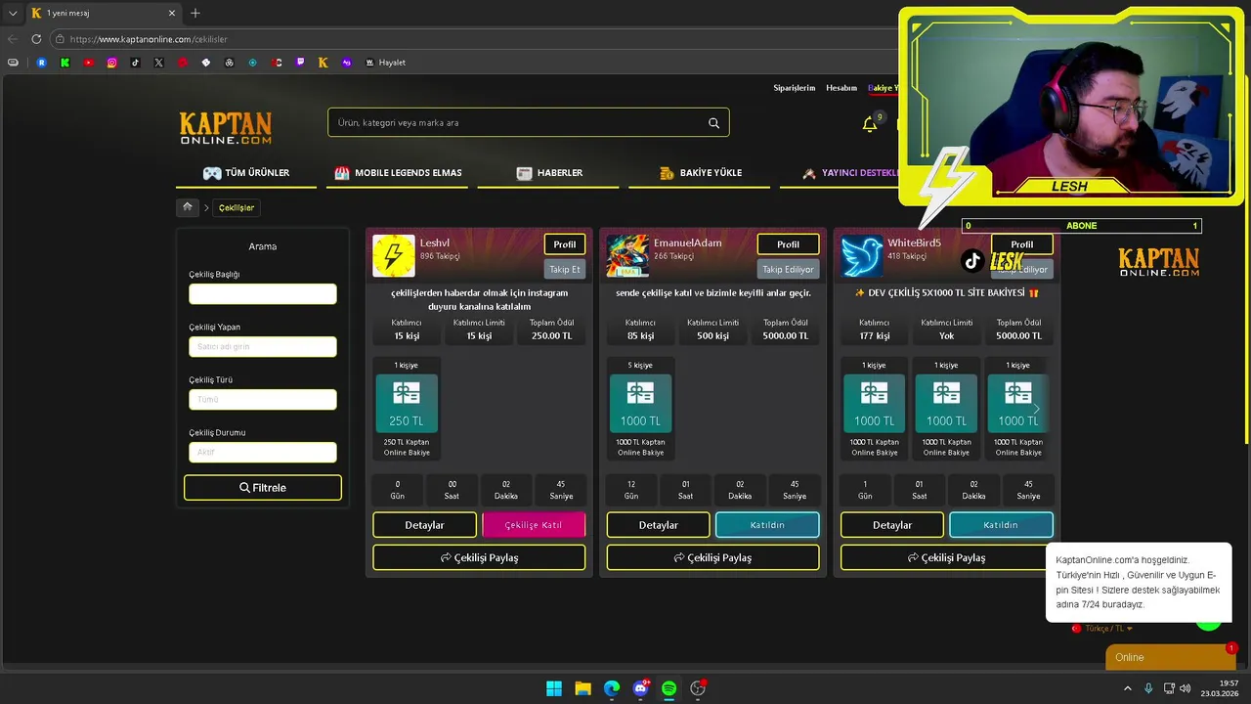The image size is (1251, 704).
Task: Open Hesabım link
Action: pos(841,88)
